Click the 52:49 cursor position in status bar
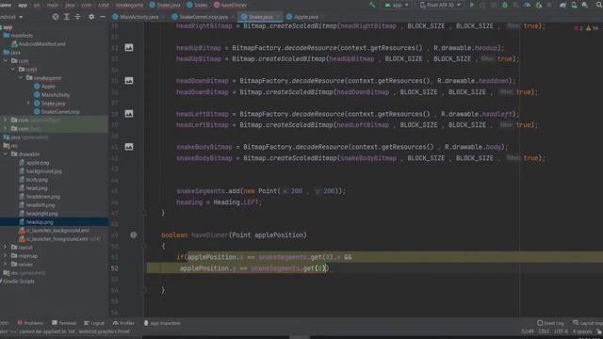Image resolution: width=603 pixels, height=339 pixels. tap(528, 331)
